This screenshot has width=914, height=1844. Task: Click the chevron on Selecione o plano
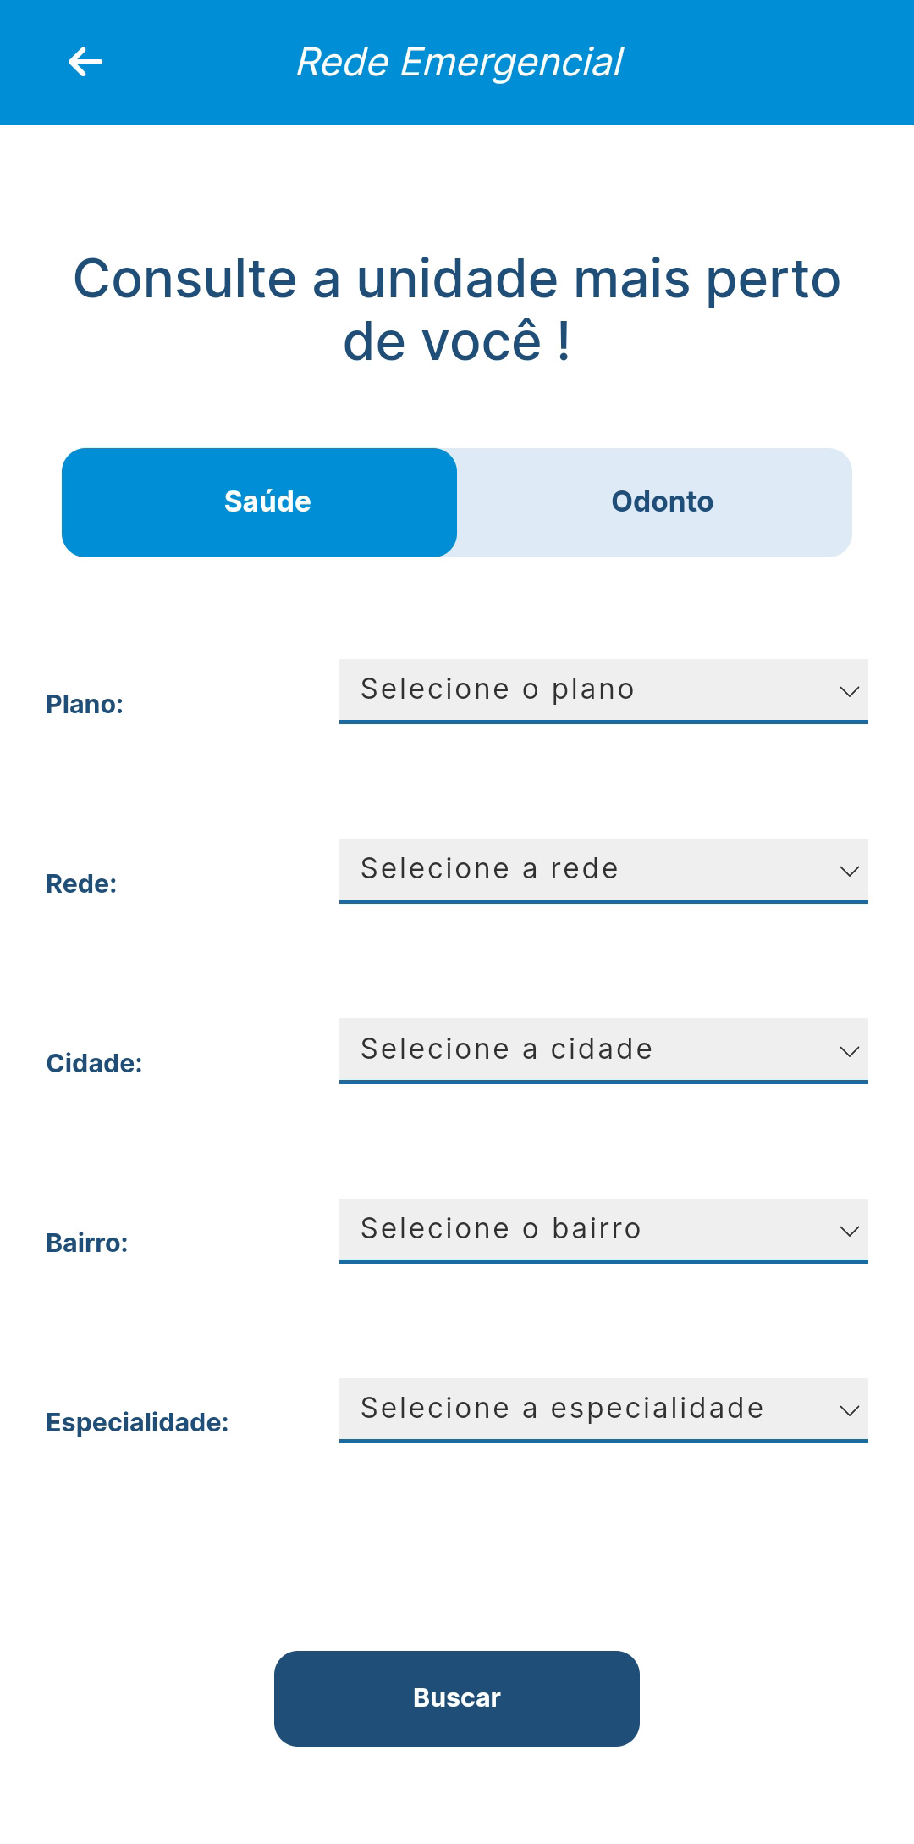point(849,691)
